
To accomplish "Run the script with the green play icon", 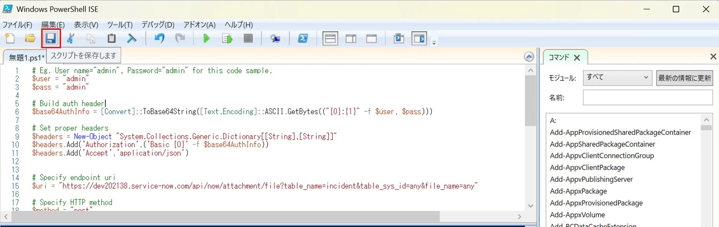I will [x=206, y=38].
